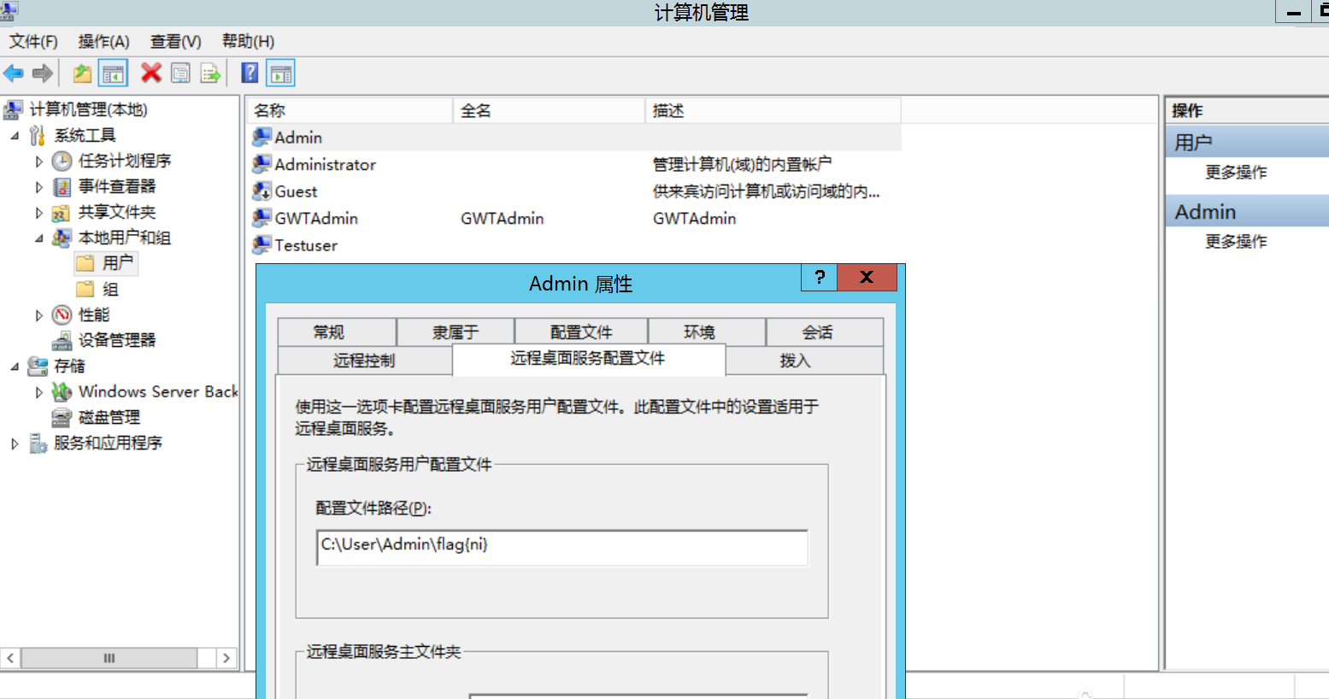Click the 性能 monitor icon

click(62, 314)
